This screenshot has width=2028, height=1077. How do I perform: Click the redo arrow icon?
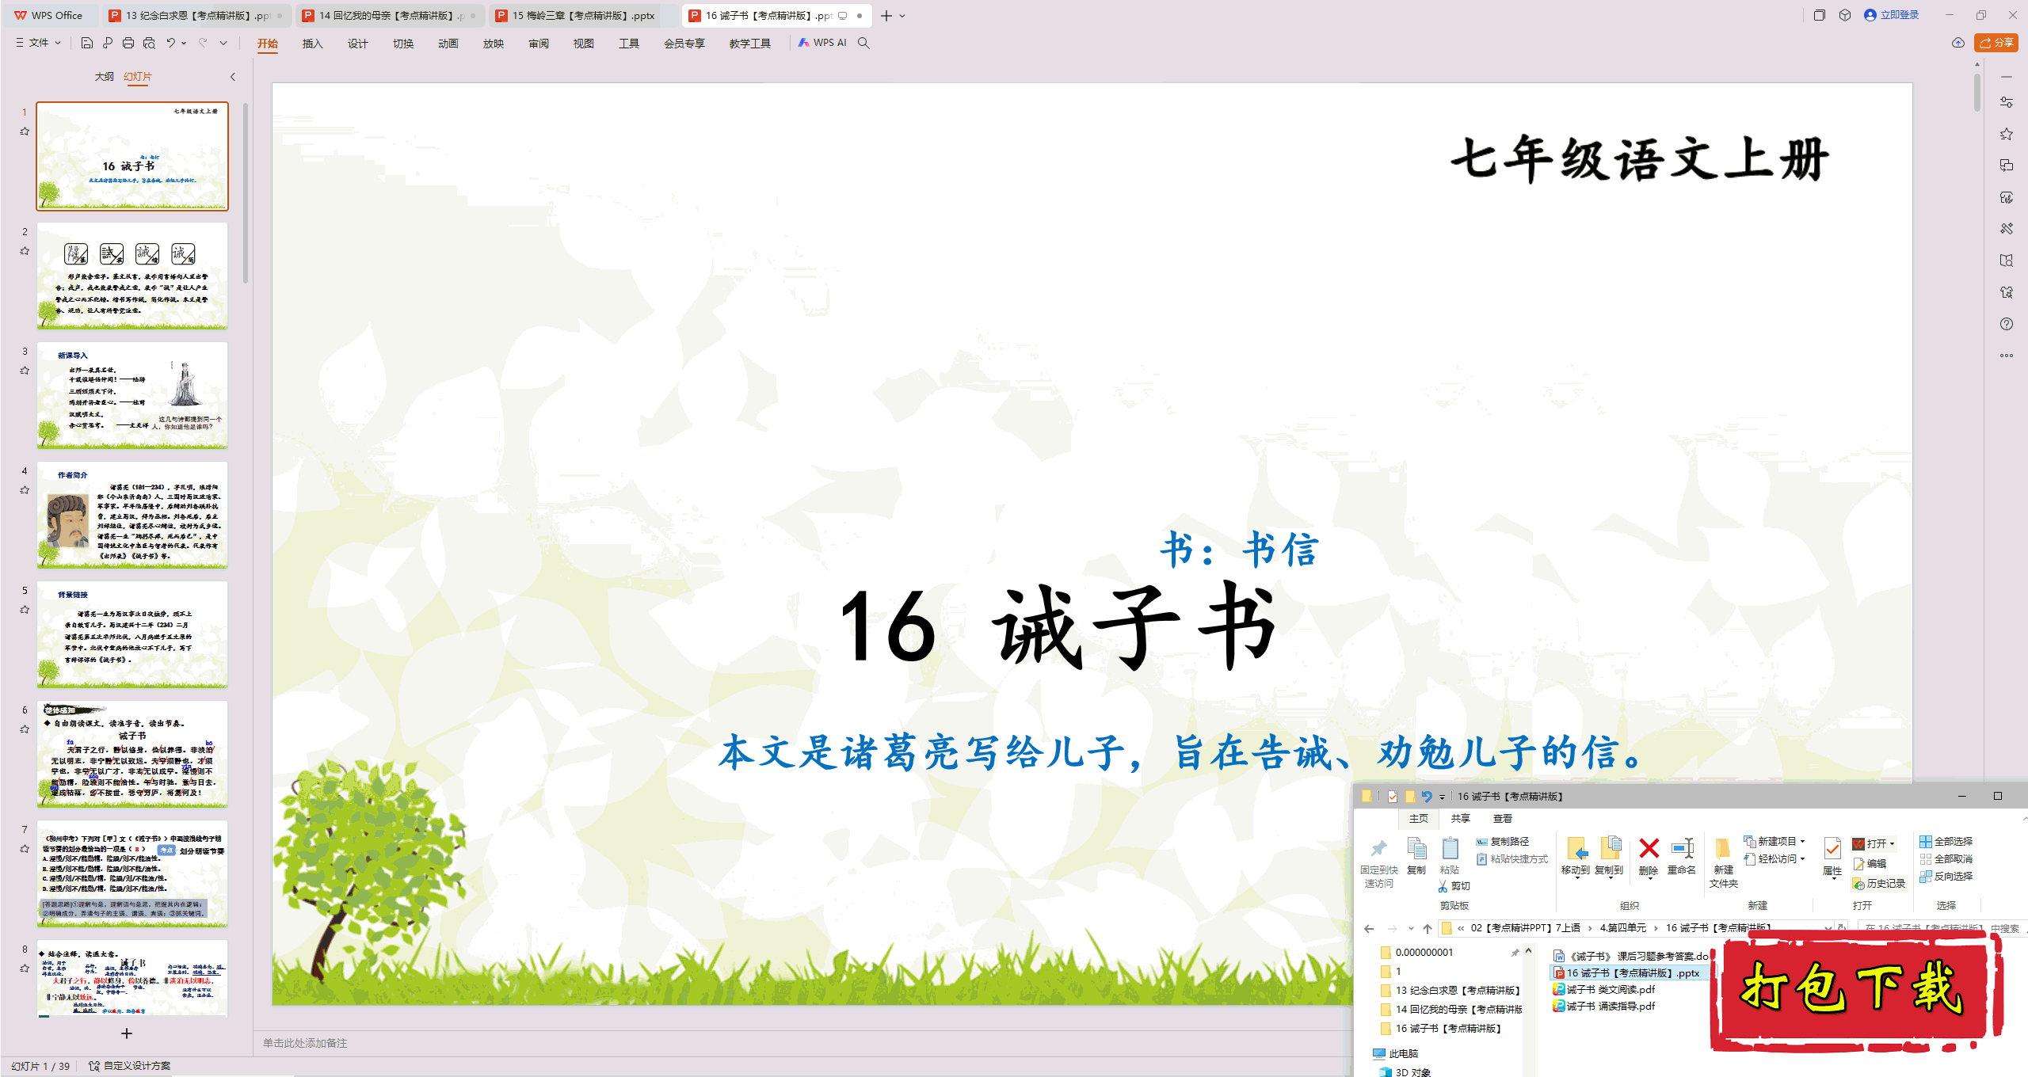(x=203, y=43)
